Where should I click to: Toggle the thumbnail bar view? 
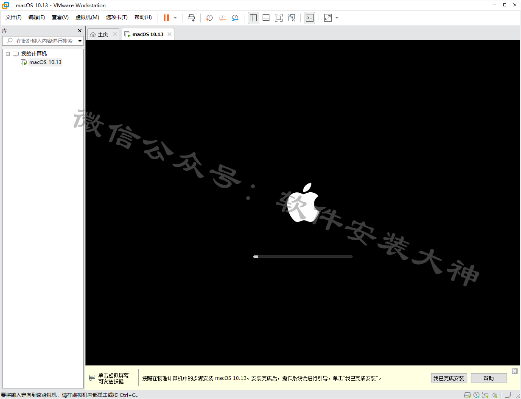266,18
